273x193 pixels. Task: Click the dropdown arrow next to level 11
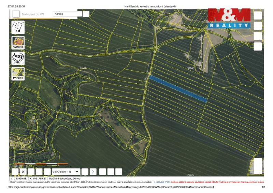tap(77, 171)
